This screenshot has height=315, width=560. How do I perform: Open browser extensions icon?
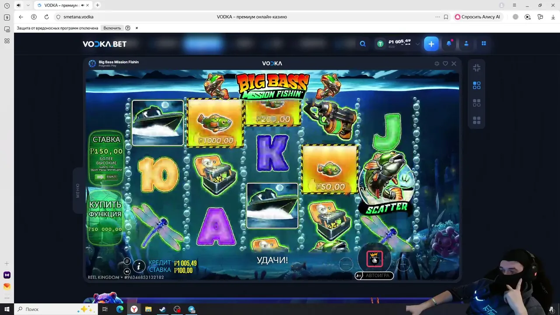pyautogui.click(x=540, y=17)
